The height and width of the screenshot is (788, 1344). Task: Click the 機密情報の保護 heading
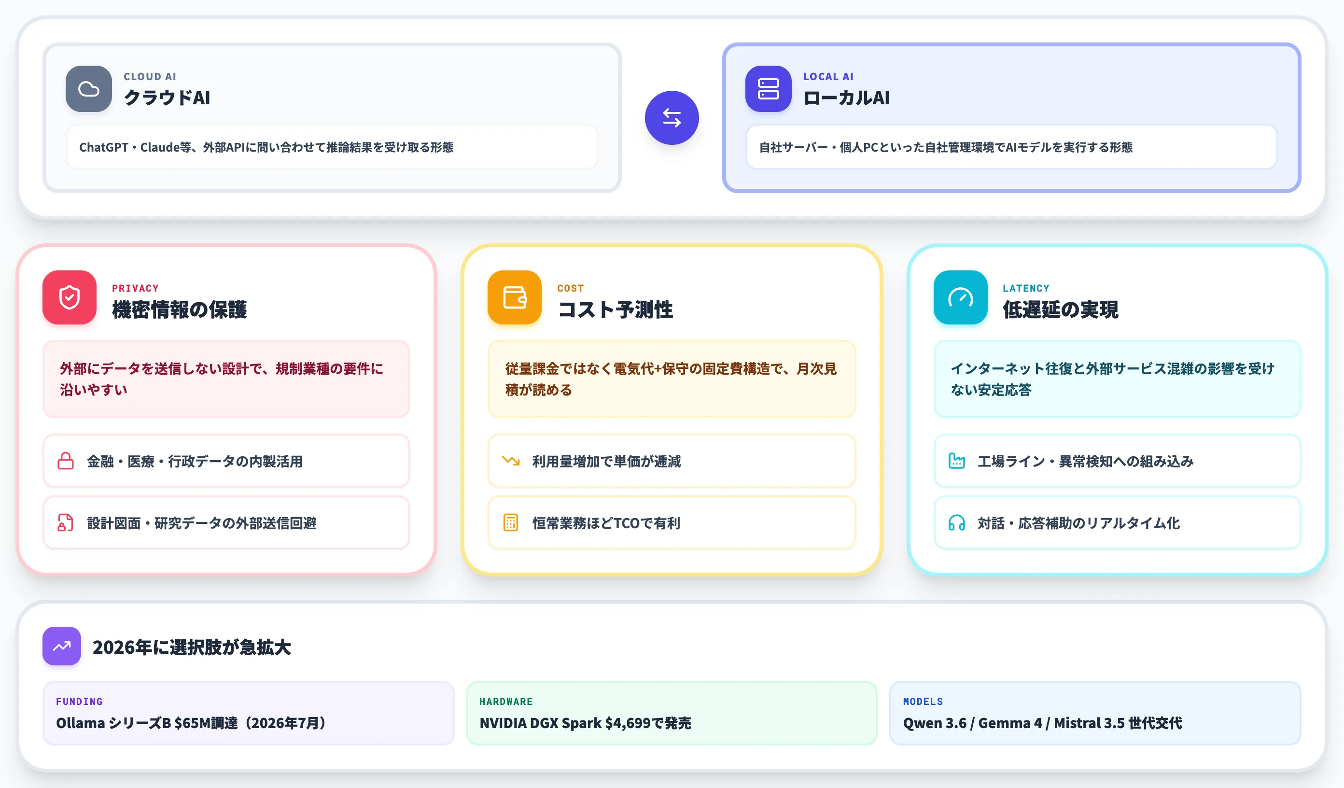[x=179, y=310]
